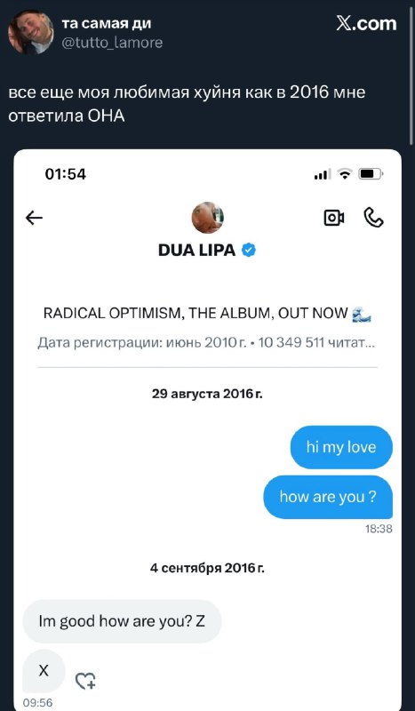The height and width of the screenshot is (711, 415).
Task: Open DUA LIPA's round profile picture
Action: pos(208,218)
